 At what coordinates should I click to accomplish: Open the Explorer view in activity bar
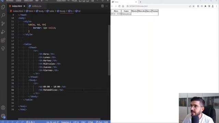point(3,7)
